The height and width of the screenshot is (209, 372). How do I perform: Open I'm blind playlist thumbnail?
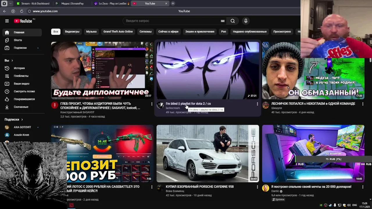208,70
